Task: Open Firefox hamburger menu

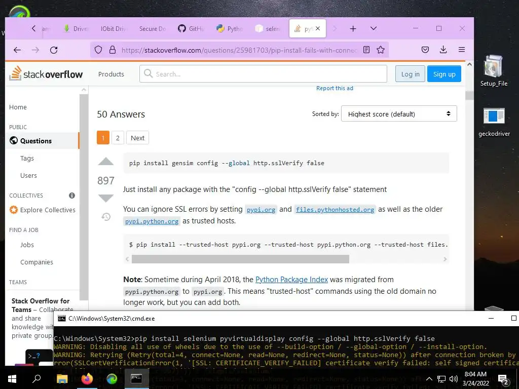Action: [462, 50]
